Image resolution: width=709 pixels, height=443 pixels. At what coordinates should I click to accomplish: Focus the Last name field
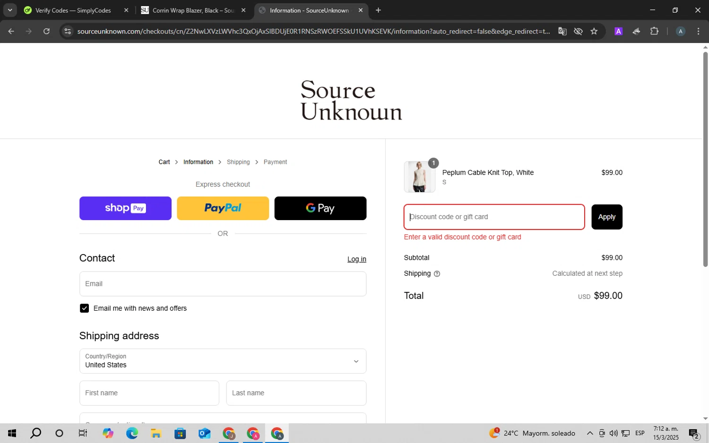click(296, 393)
